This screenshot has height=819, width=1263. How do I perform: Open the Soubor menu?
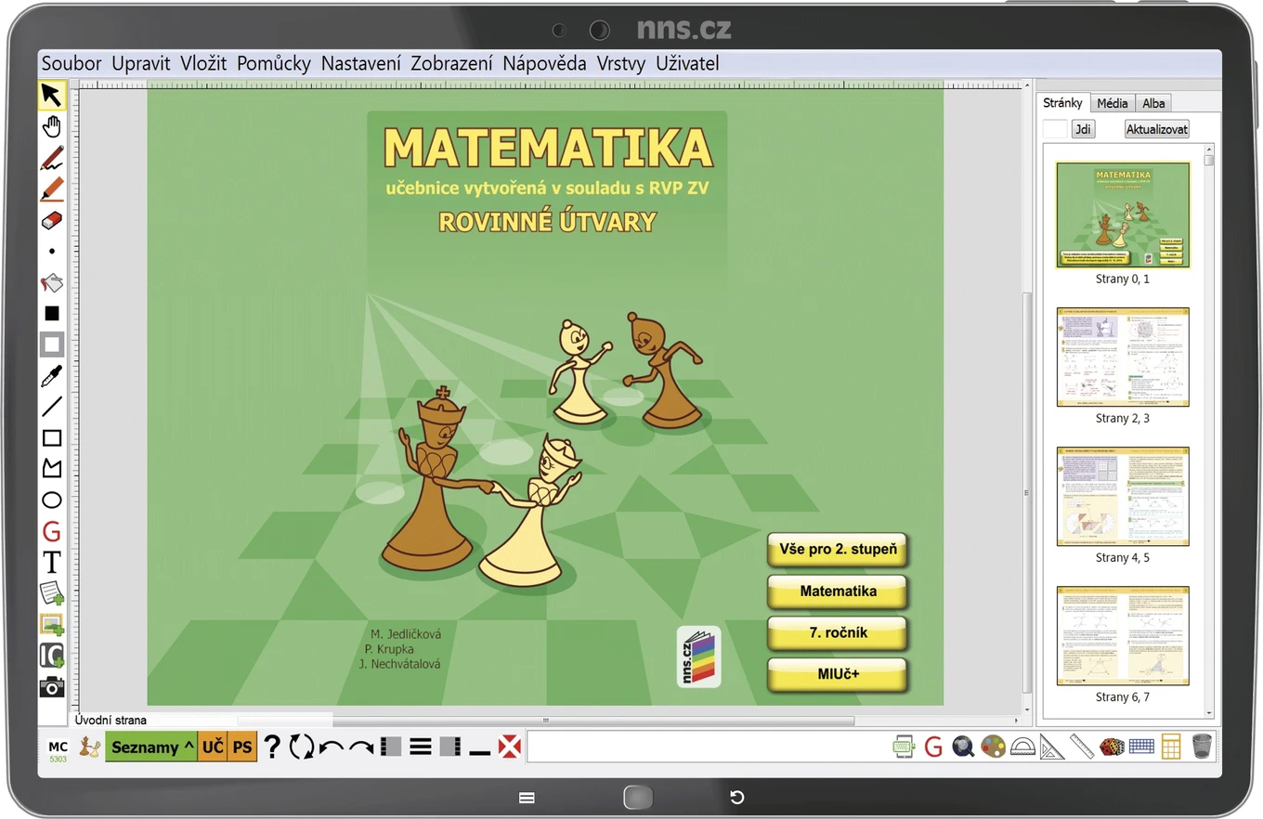(x=72, y=64)
